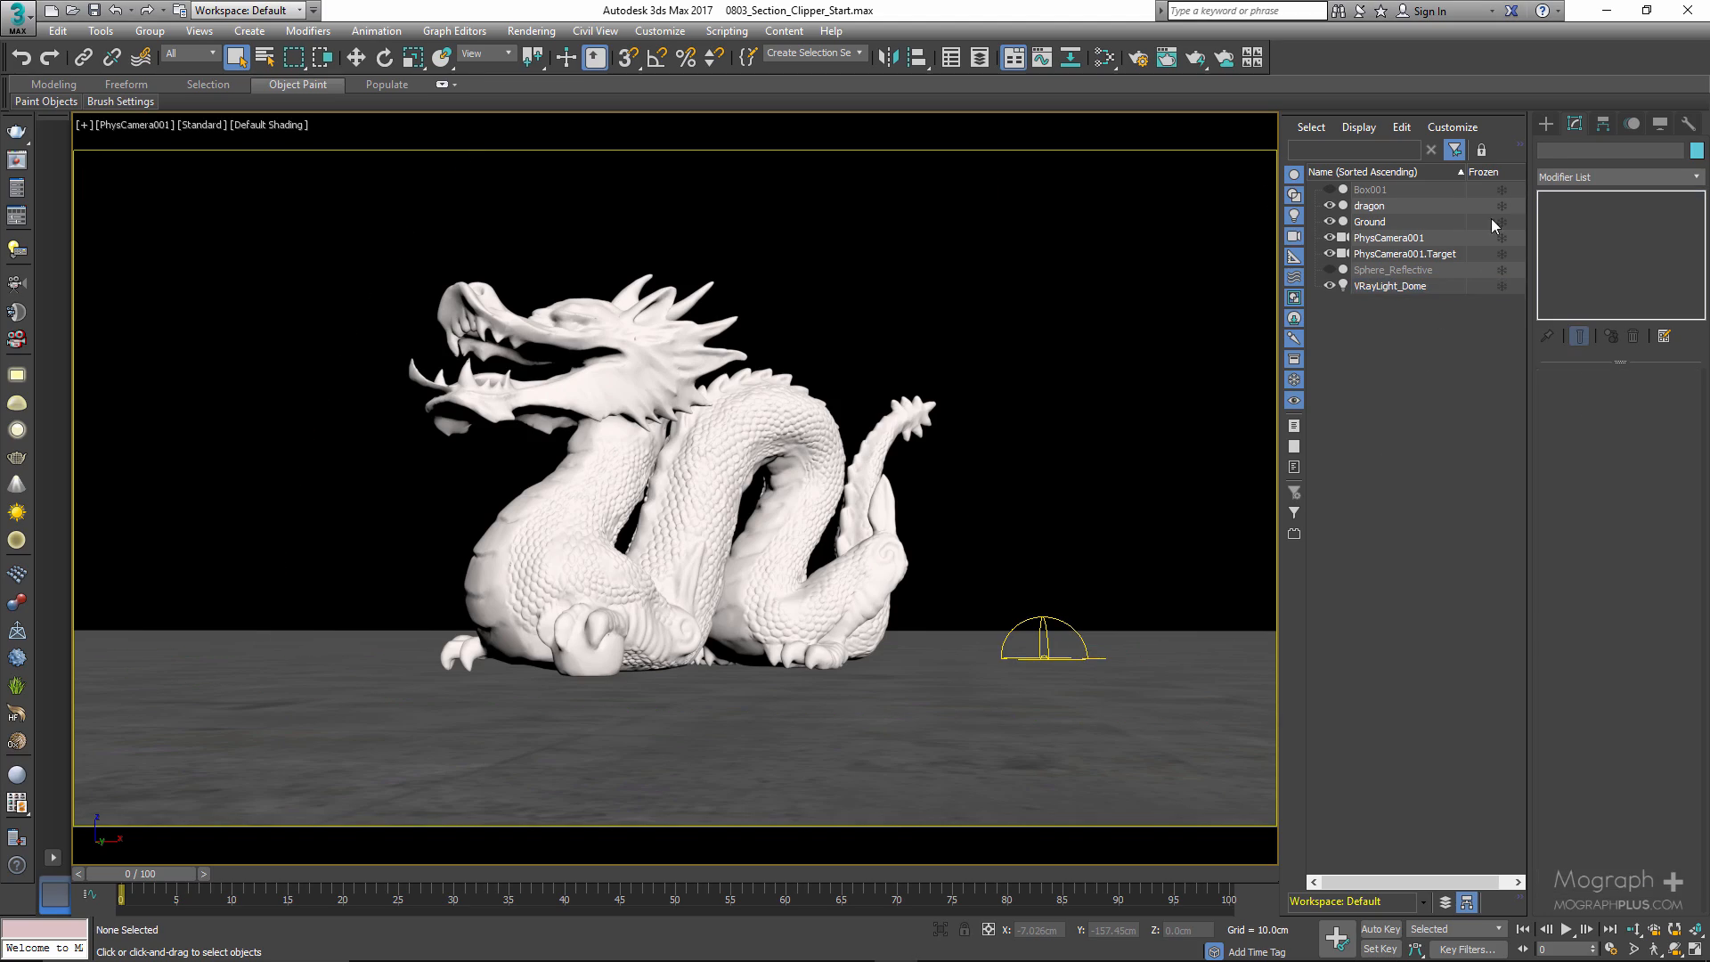Open the Modify panel tab icon
This screenshot has width=1710, height=962.
[1574, 124]
